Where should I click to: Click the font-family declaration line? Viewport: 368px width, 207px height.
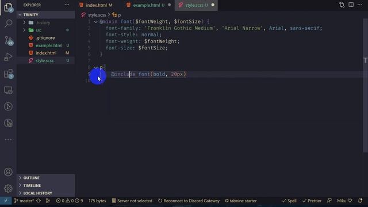coord(214,28)
